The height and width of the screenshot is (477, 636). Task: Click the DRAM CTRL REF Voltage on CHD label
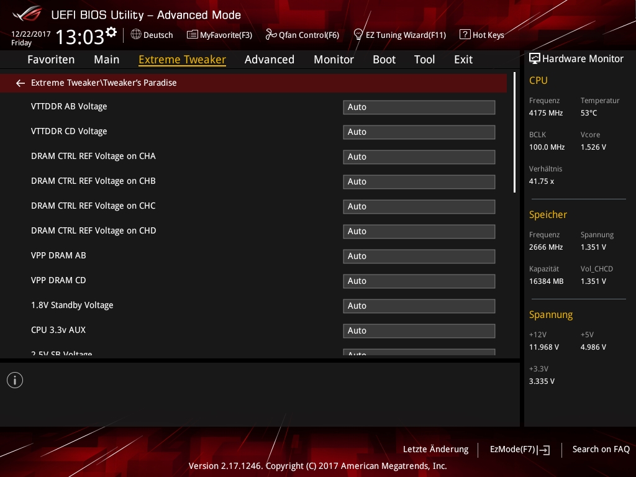(94, 231)
